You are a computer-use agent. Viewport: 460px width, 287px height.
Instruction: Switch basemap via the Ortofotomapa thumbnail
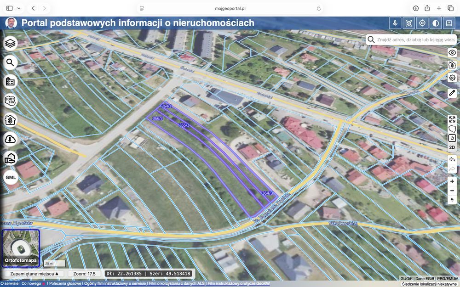[x=21, y=248]
